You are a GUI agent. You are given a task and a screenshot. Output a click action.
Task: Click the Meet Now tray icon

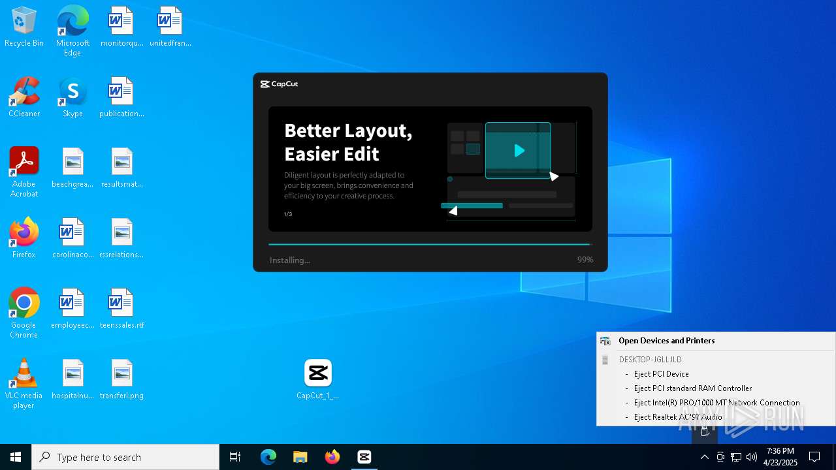tap(720, 457)
